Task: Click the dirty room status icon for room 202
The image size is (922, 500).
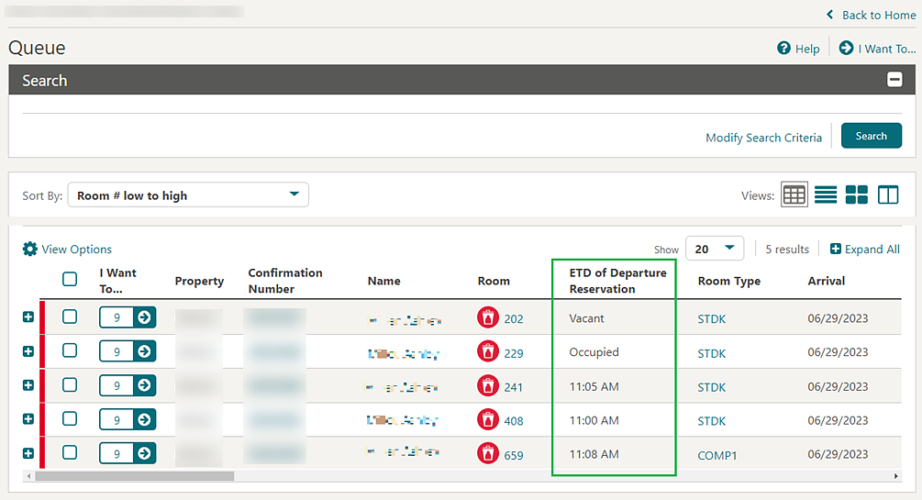Action: (487, 318)
